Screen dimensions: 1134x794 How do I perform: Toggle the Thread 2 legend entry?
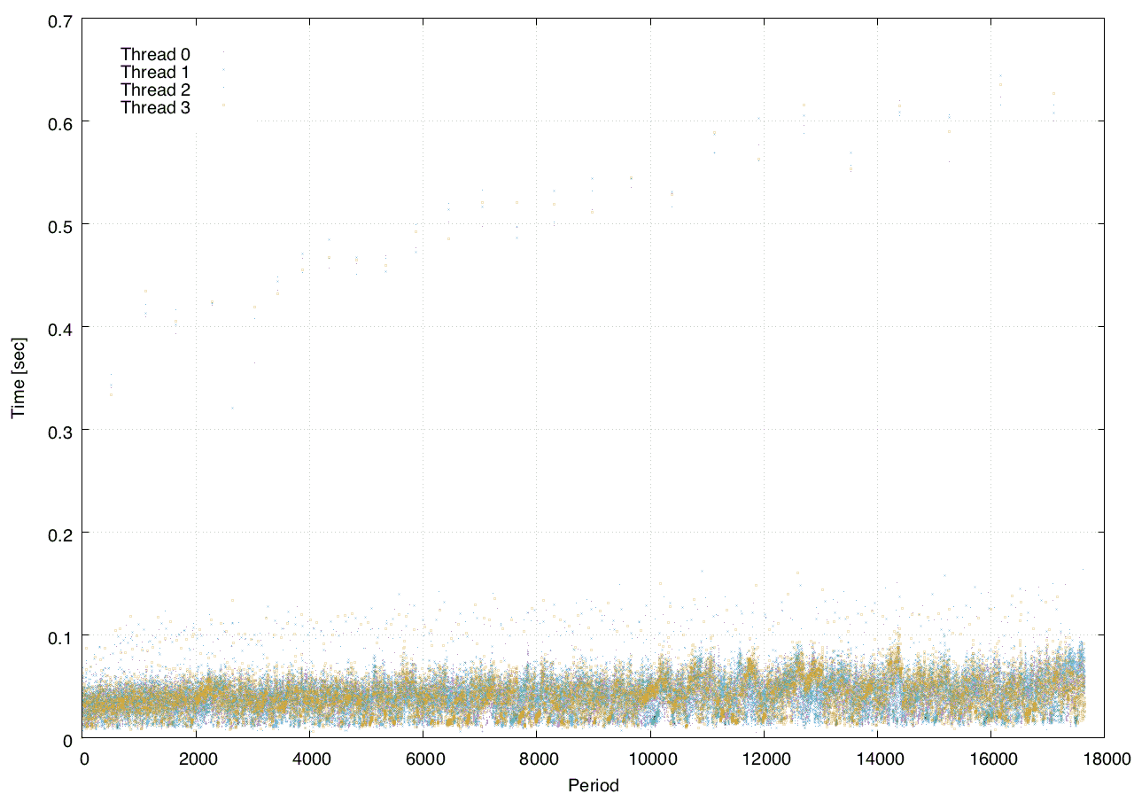pos(155,90)
